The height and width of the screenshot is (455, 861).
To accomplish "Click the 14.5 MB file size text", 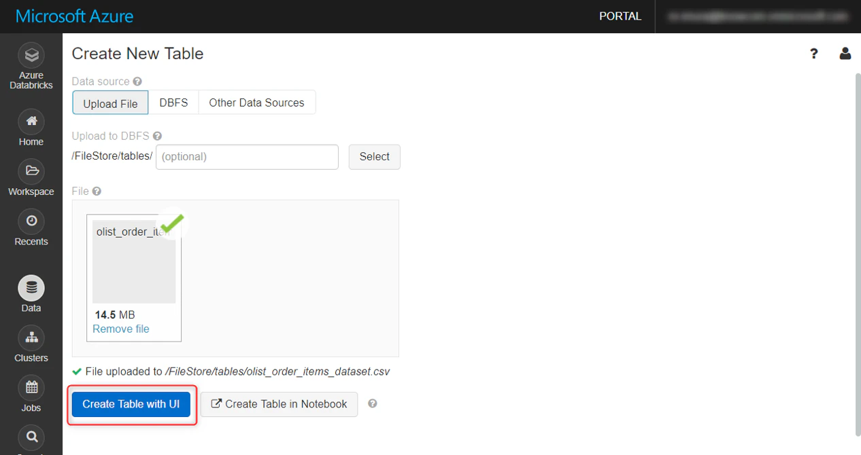I will (115, 315).
